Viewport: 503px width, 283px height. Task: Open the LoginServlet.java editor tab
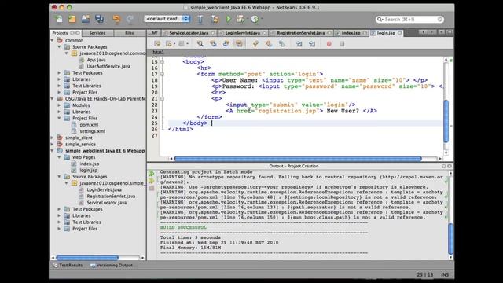pos(243,33)
